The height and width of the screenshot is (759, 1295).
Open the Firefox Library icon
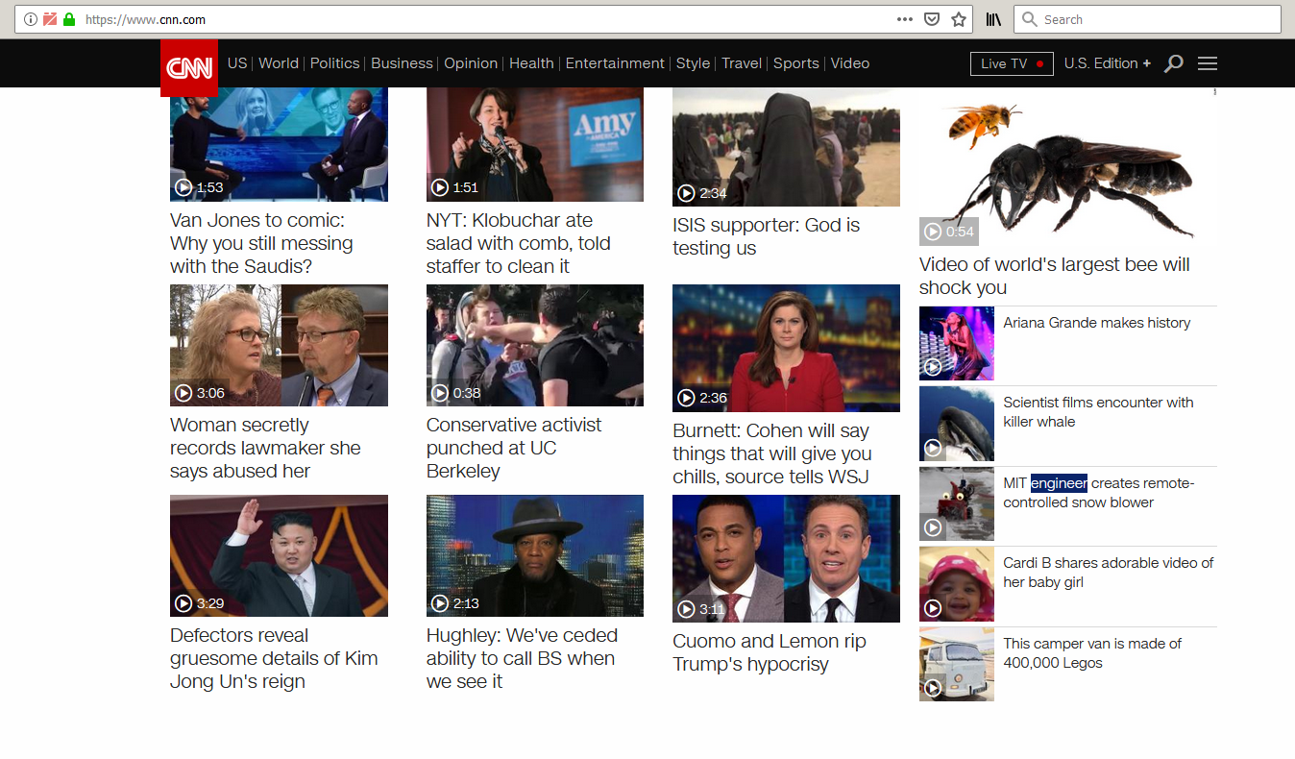[993, 19]
